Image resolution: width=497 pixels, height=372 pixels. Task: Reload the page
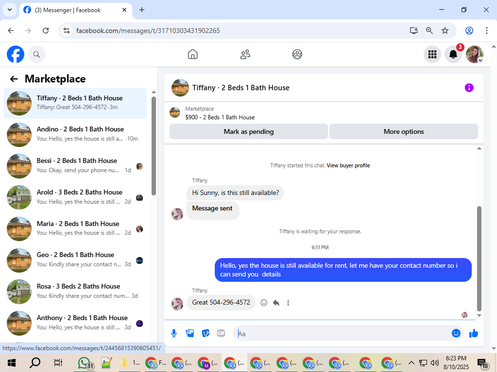click(46, 31)
